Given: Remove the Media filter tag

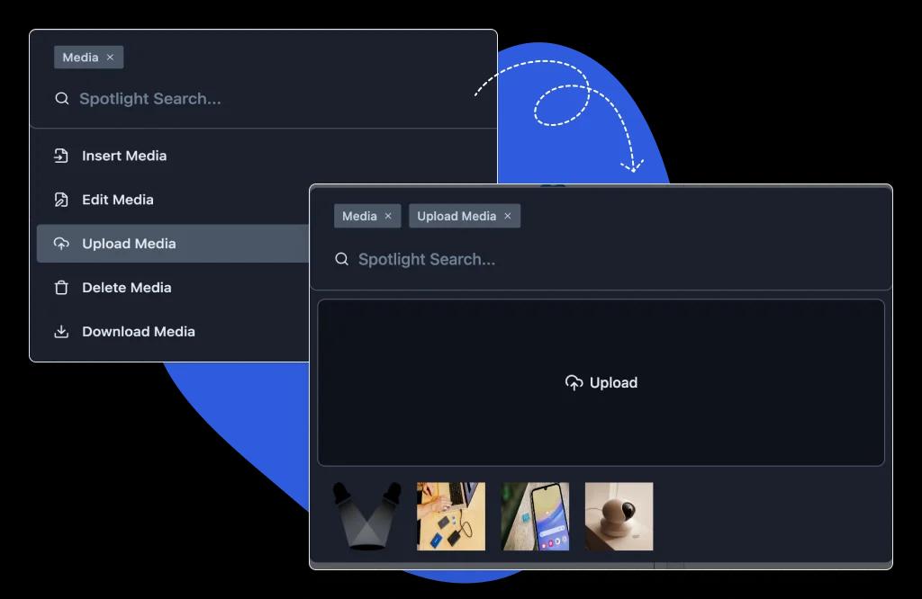Looking at the screenshot, I should tap(110, 57).
